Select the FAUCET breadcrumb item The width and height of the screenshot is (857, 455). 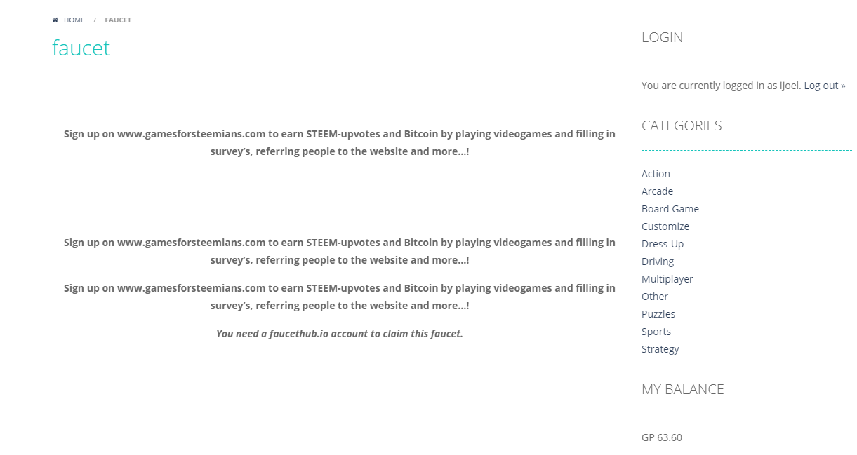pos(118,20)
